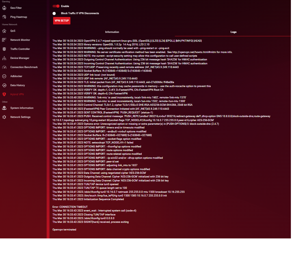Click the Ping Heatmap icon
Image resolution: width=294 pixels, height=256 pixels.
(x=4, y=17)
